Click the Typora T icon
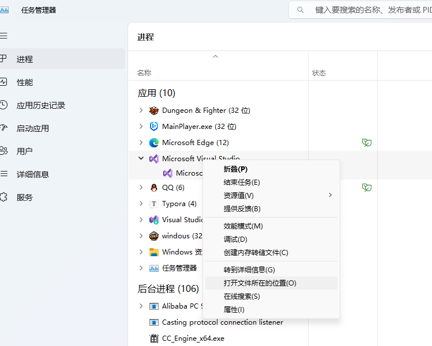The image size is (432, 346). click(x=154, y=204)
